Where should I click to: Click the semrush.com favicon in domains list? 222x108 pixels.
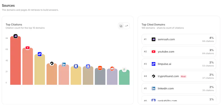coord(153,39)
